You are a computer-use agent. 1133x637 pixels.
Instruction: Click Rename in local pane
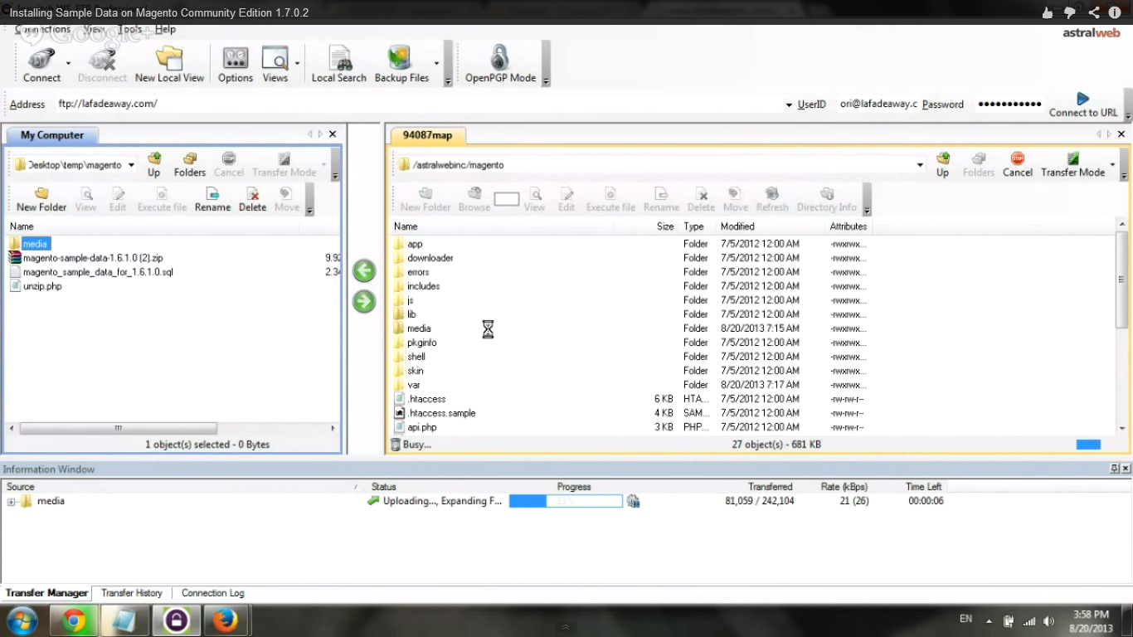212,199
